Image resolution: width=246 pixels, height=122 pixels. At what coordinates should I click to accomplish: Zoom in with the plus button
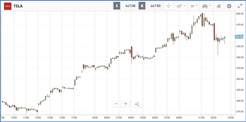(126, 104)
